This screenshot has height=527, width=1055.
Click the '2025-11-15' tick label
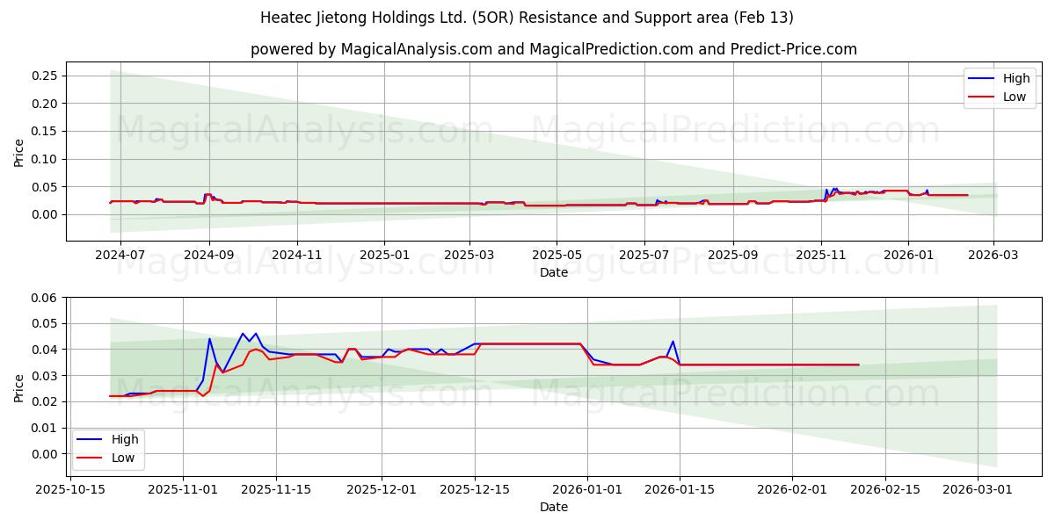pos(276,490)
